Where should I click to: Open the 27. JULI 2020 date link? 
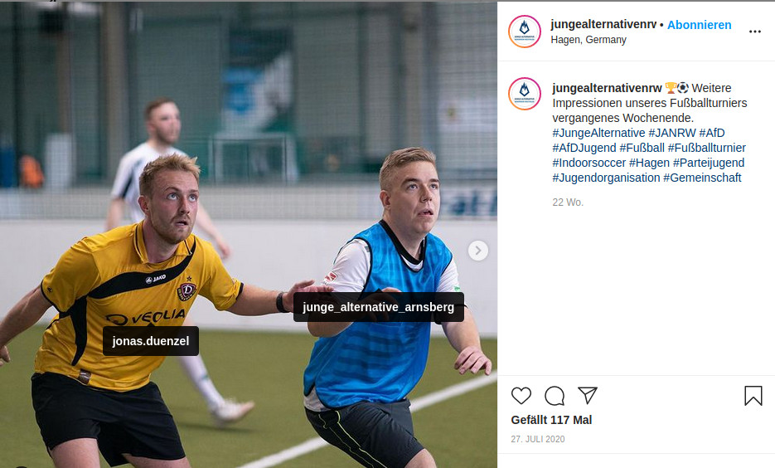538,439
